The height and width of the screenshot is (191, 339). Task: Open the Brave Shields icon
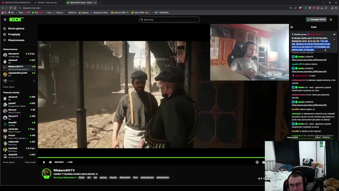pos(300,8)
